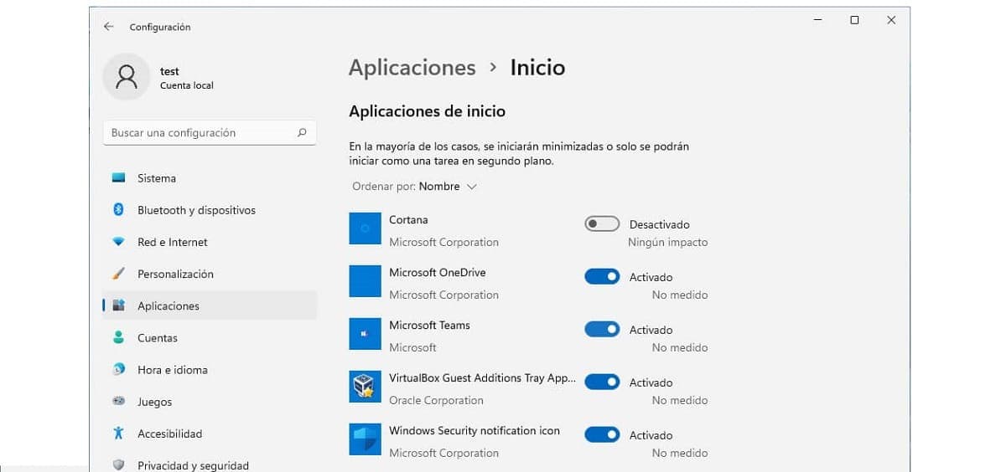Open the Ordenar por Nombre dropdown

414,187
